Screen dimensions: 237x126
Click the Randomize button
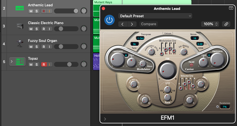pos(218,107)
